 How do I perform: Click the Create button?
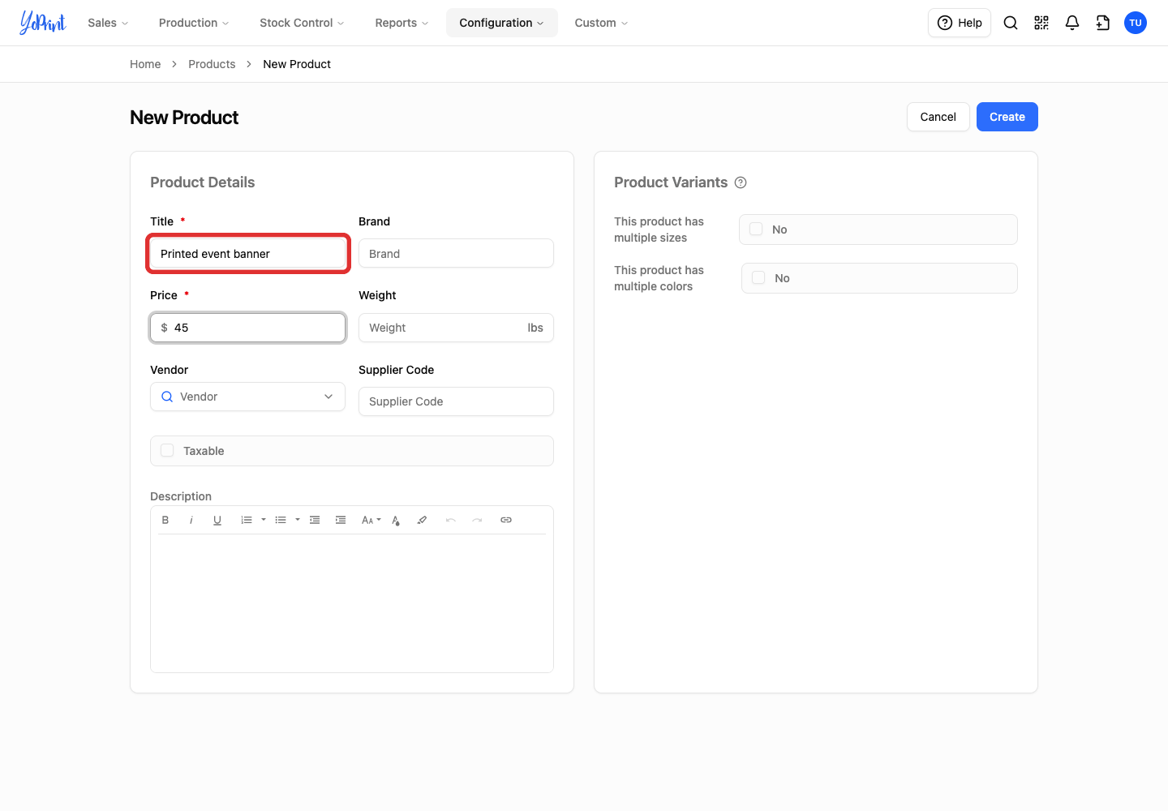pos(1007,117)
